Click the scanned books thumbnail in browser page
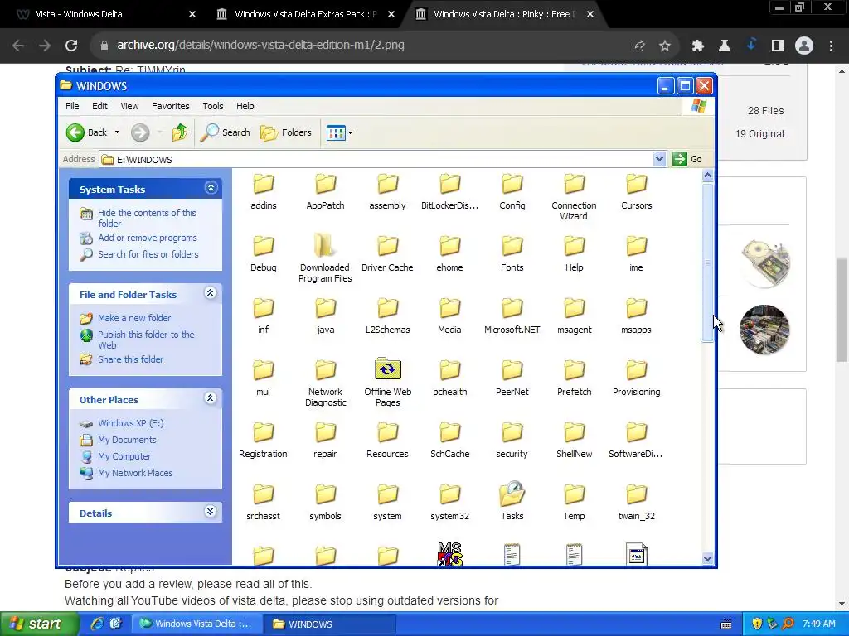 click(x=764, y=330)
